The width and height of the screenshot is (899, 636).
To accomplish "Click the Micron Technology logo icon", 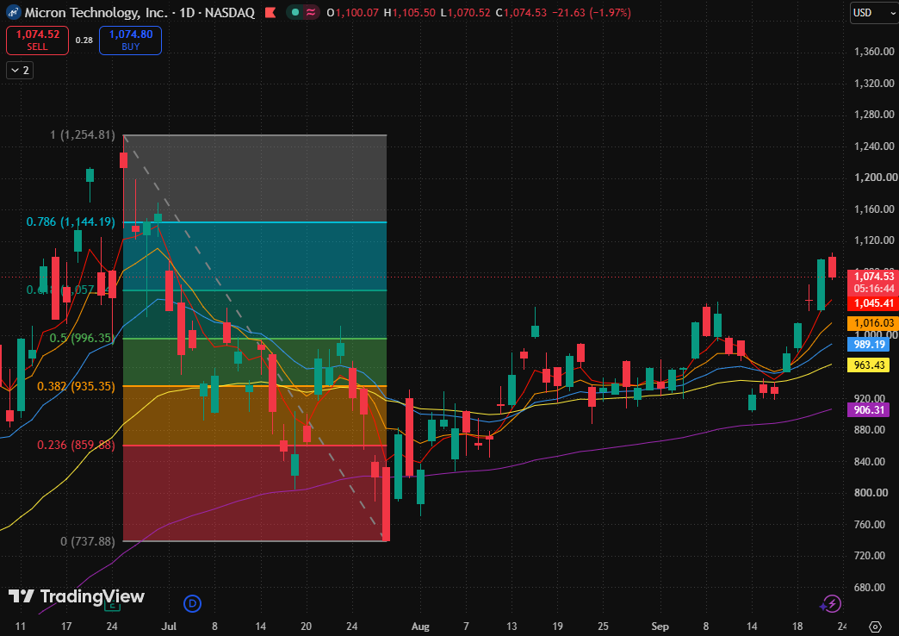I will 13,12.
